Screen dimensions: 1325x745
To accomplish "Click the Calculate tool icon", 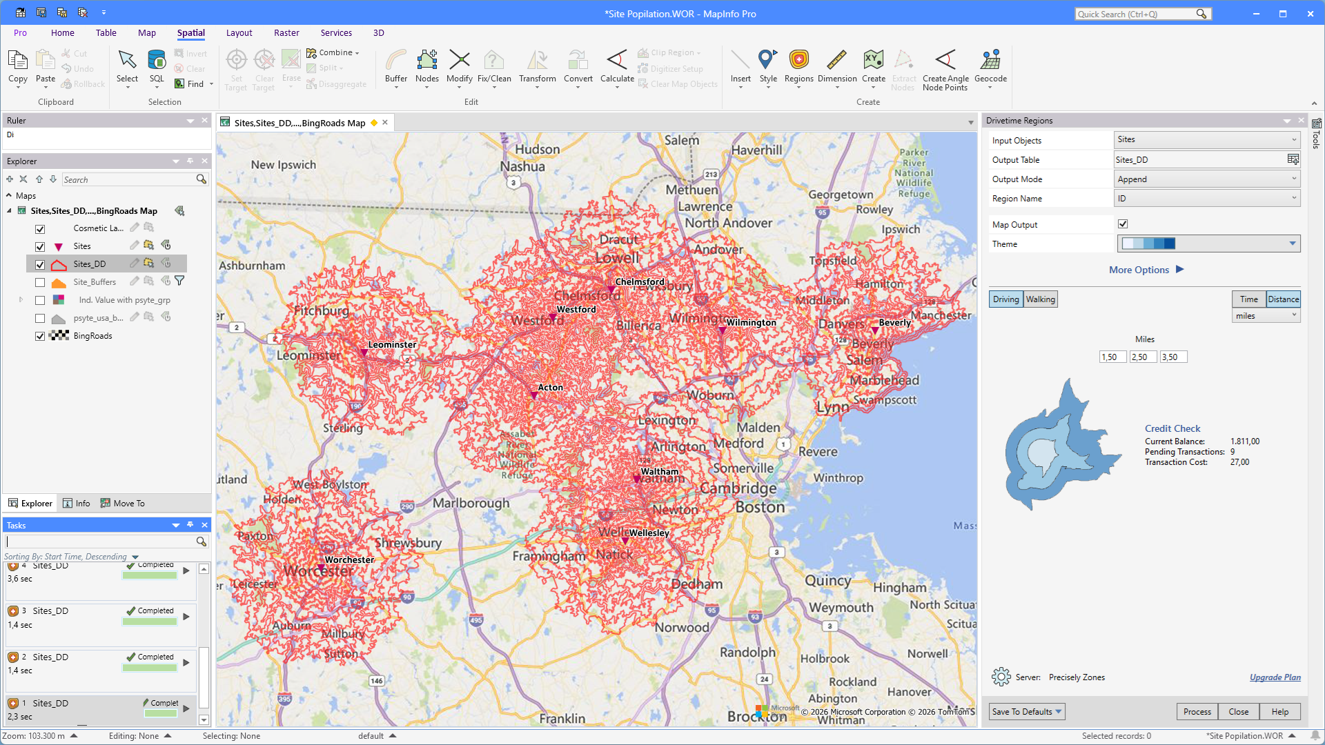I will (x=616, y=61).
